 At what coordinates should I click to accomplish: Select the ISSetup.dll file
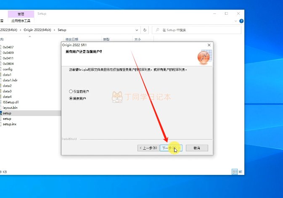11,102
